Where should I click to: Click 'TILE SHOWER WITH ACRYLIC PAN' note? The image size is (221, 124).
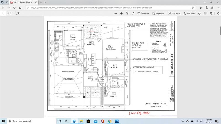(x=138, y=26)
